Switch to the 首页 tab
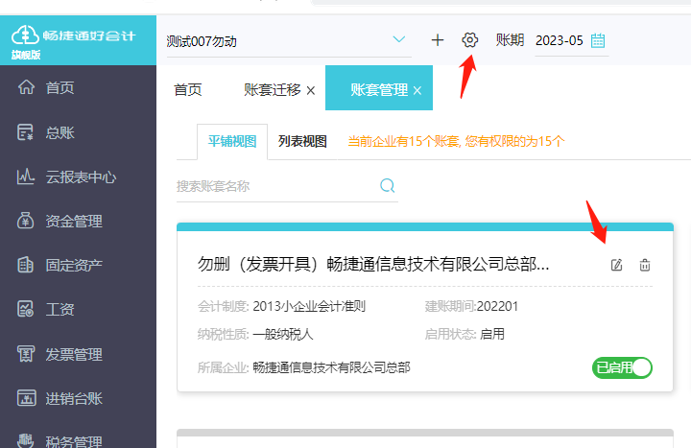Viewport: 691px width, 448px height. [188, 89]
